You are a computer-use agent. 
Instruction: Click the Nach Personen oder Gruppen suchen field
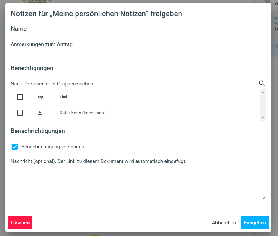click(x=133, y=84)
